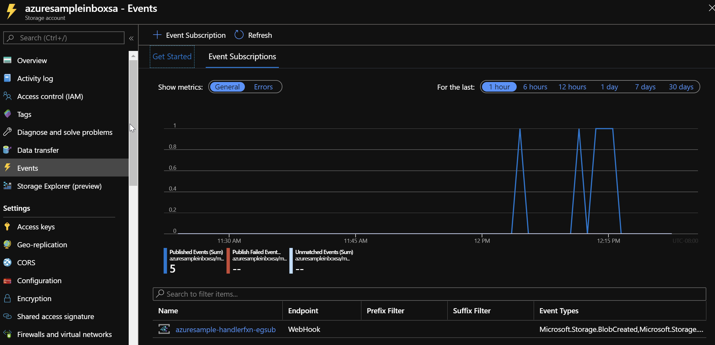The image size is (715, 345).
Task: Click the magnifier icon in sidebar search
Action: [x=10, y=38]
